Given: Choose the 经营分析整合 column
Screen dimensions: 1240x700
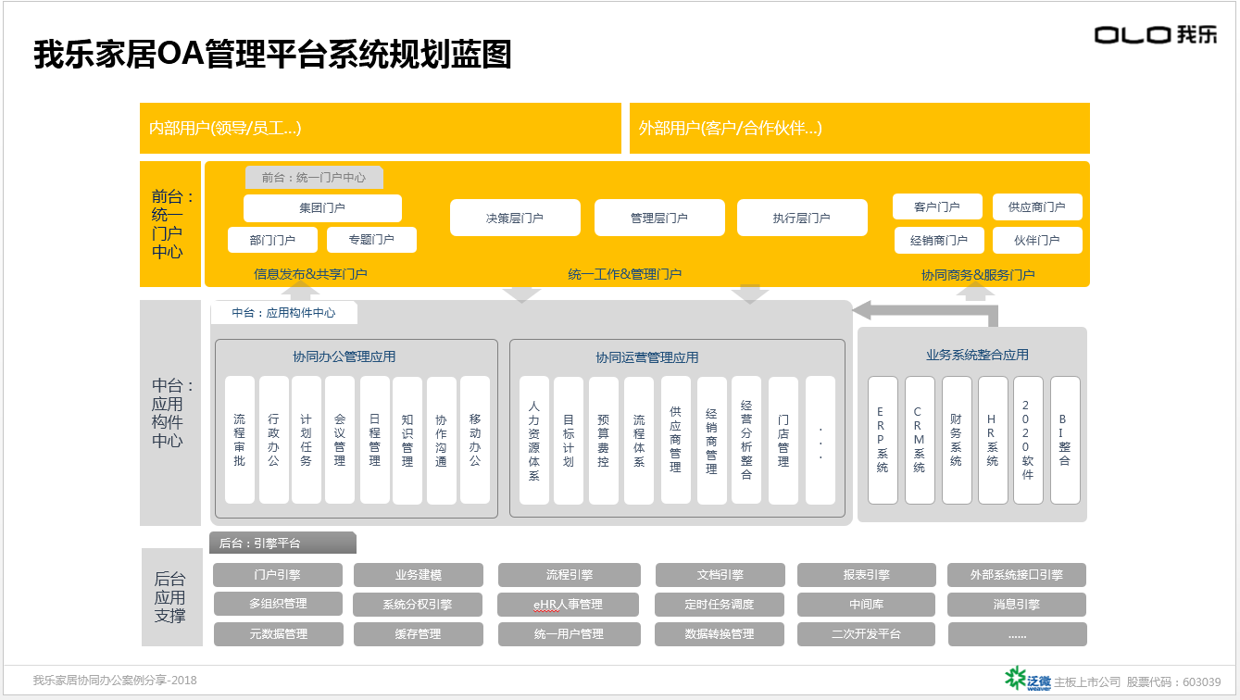Looking at the screenshot, I should [746, 440].
